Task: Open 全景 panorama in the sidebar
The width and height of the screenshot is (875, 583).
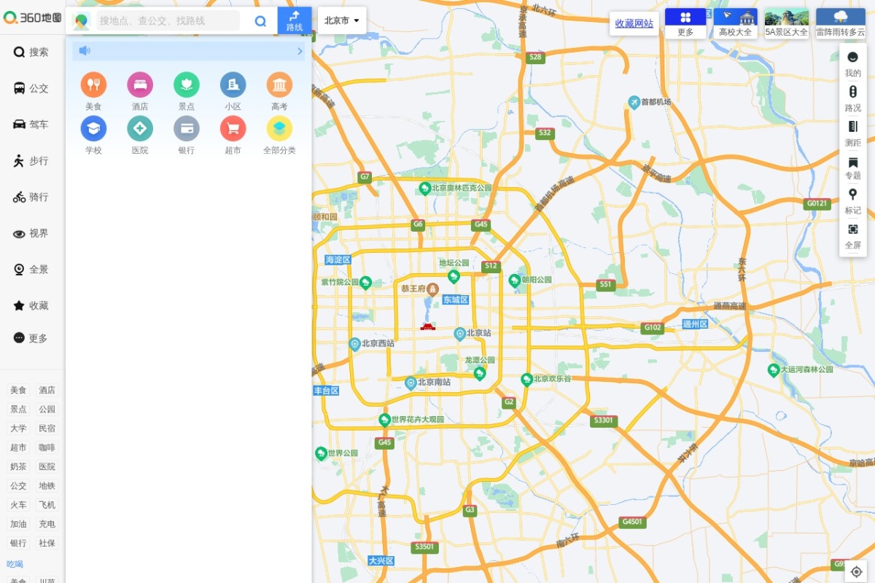Action: (31, 269)
